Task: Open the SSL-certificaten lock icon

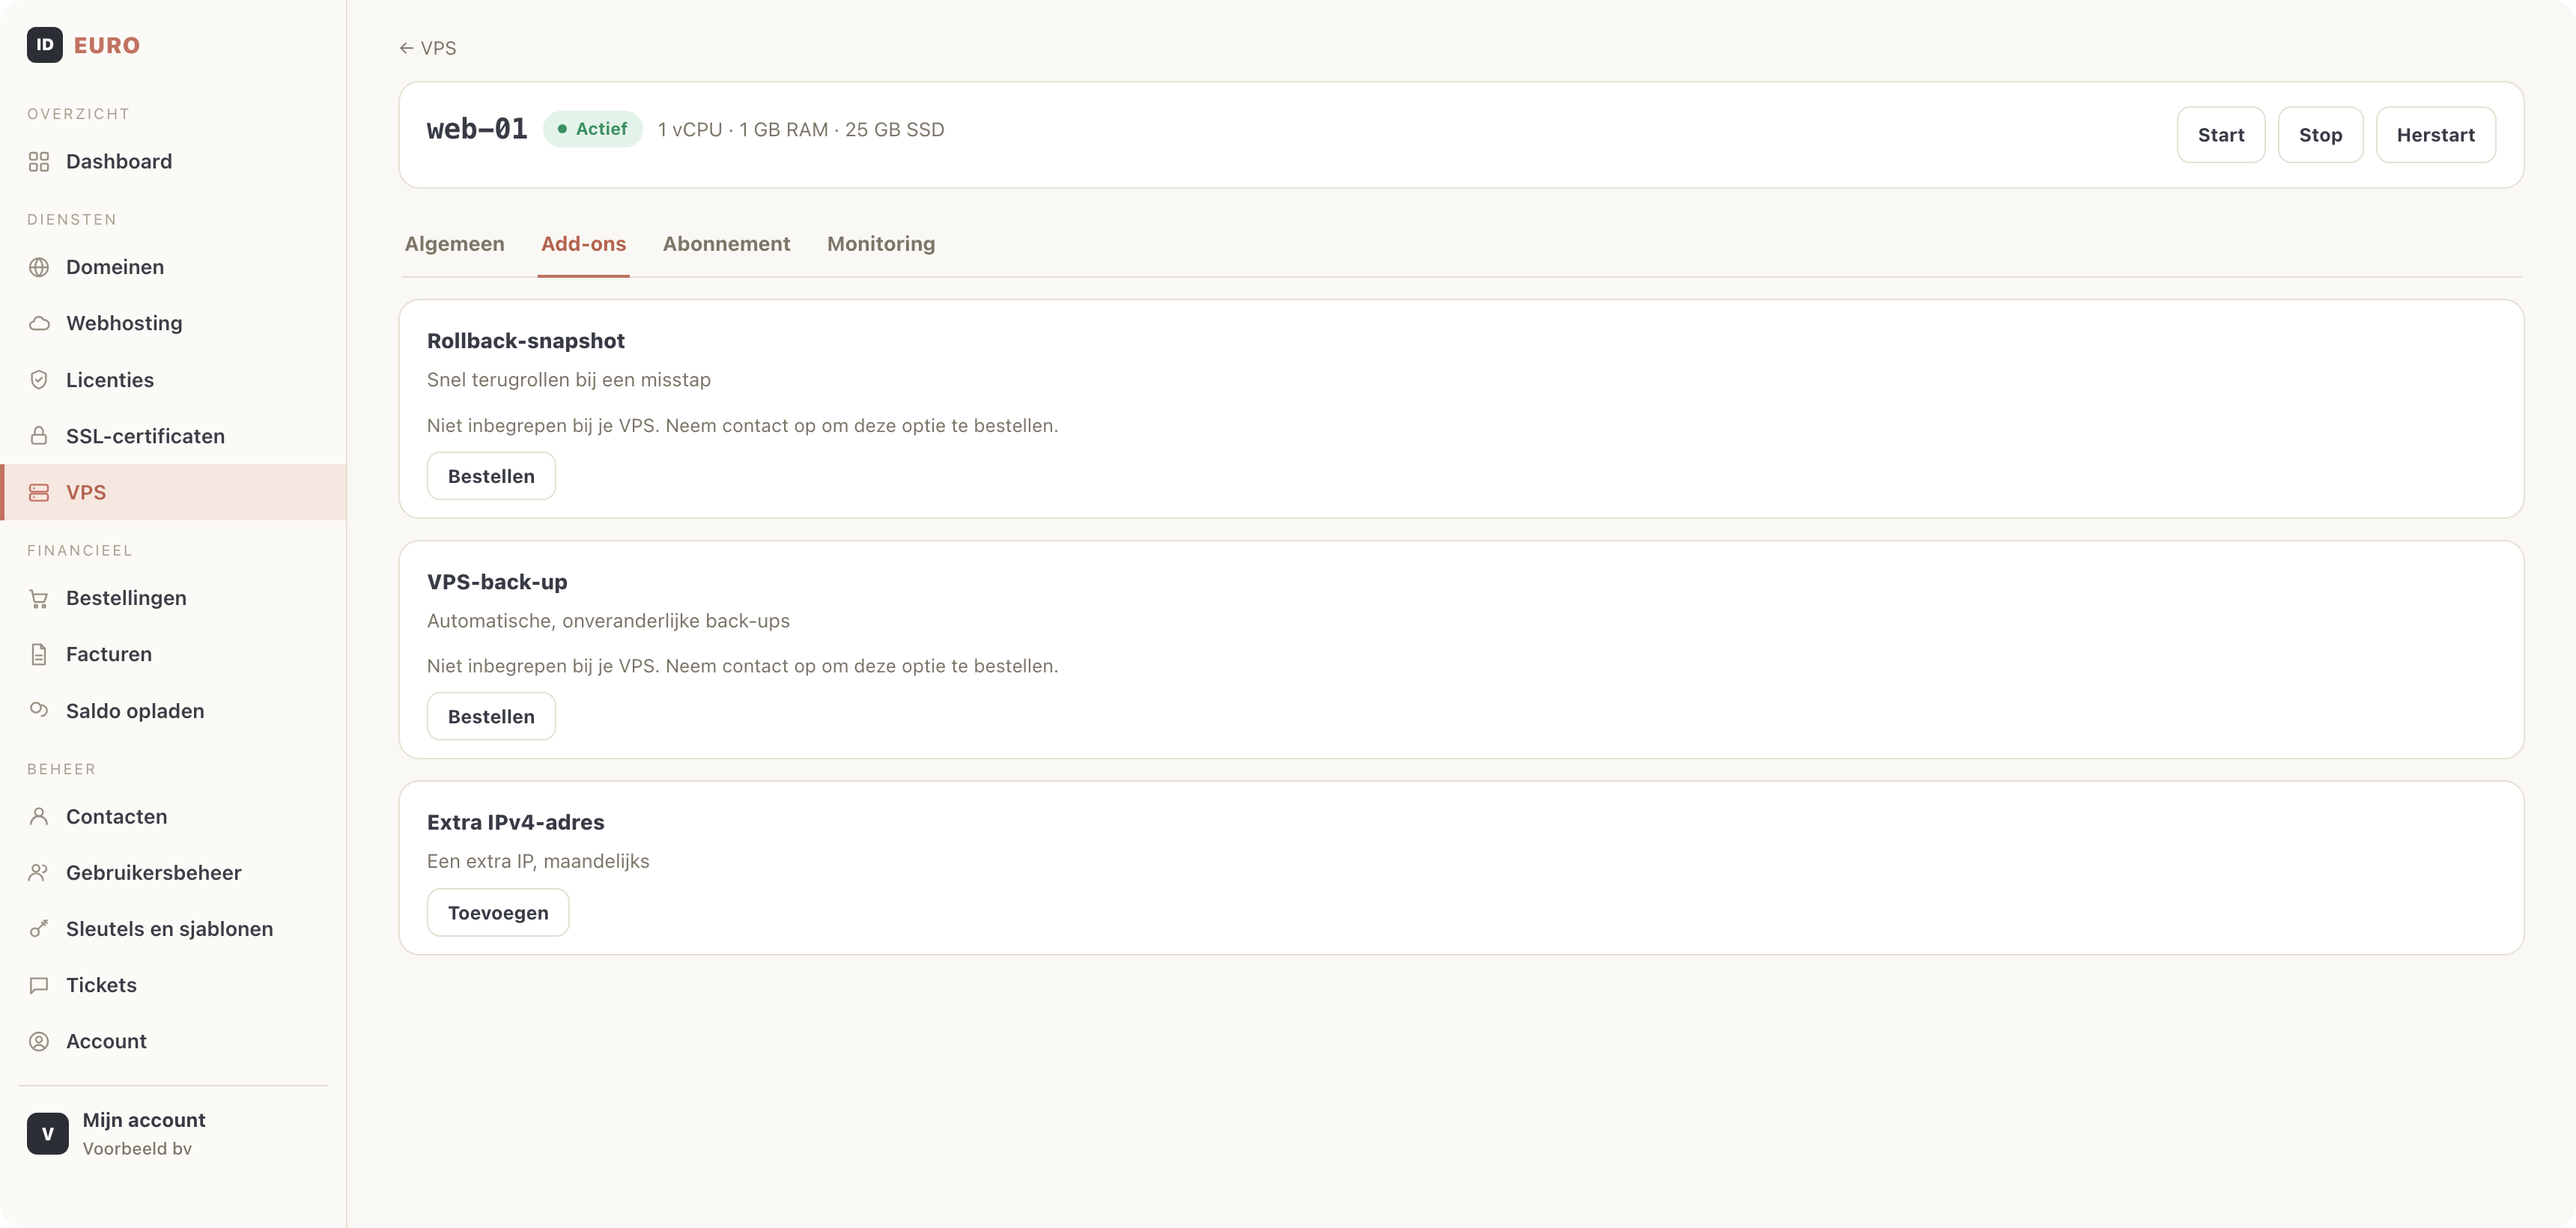Action: (39, 435)
